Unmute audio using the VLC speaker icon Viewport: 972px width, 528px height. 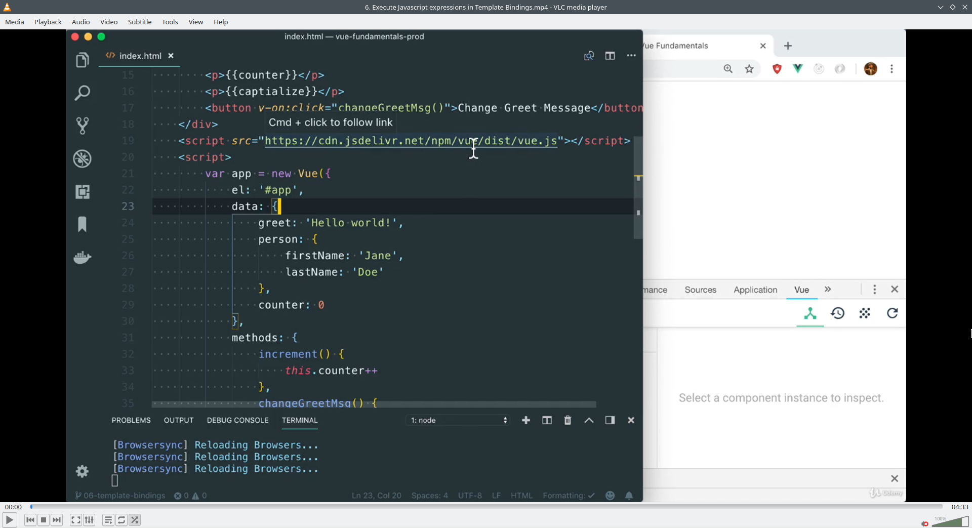click(x=924, y=523)
